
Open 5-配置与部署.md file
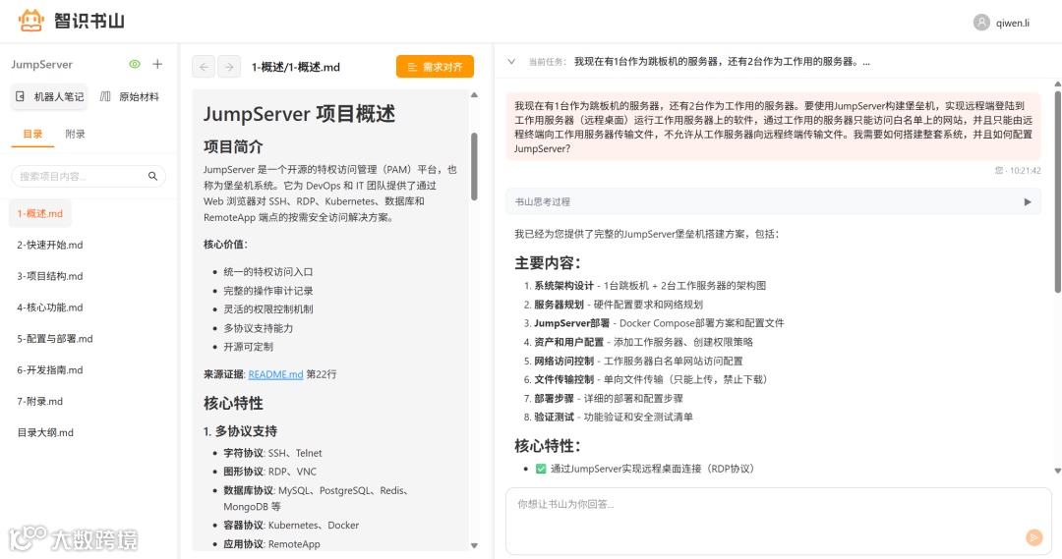[55, 338]
